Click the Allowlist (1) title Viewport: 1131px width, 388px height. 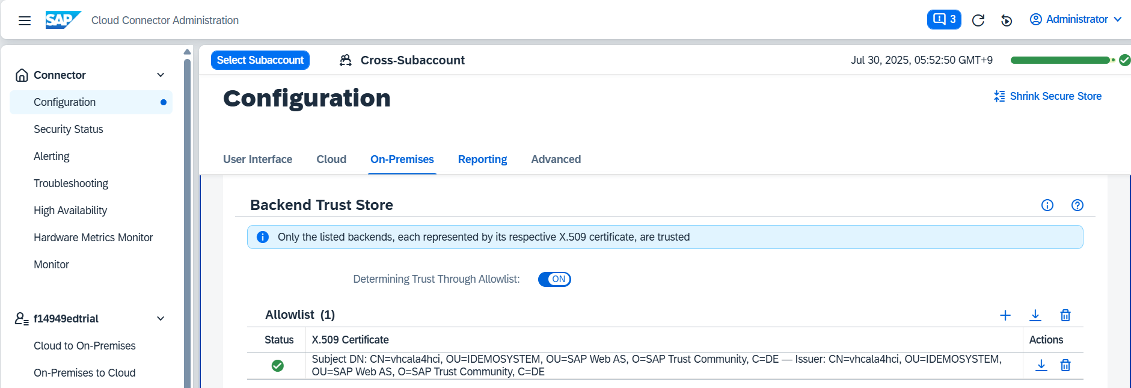300,315
